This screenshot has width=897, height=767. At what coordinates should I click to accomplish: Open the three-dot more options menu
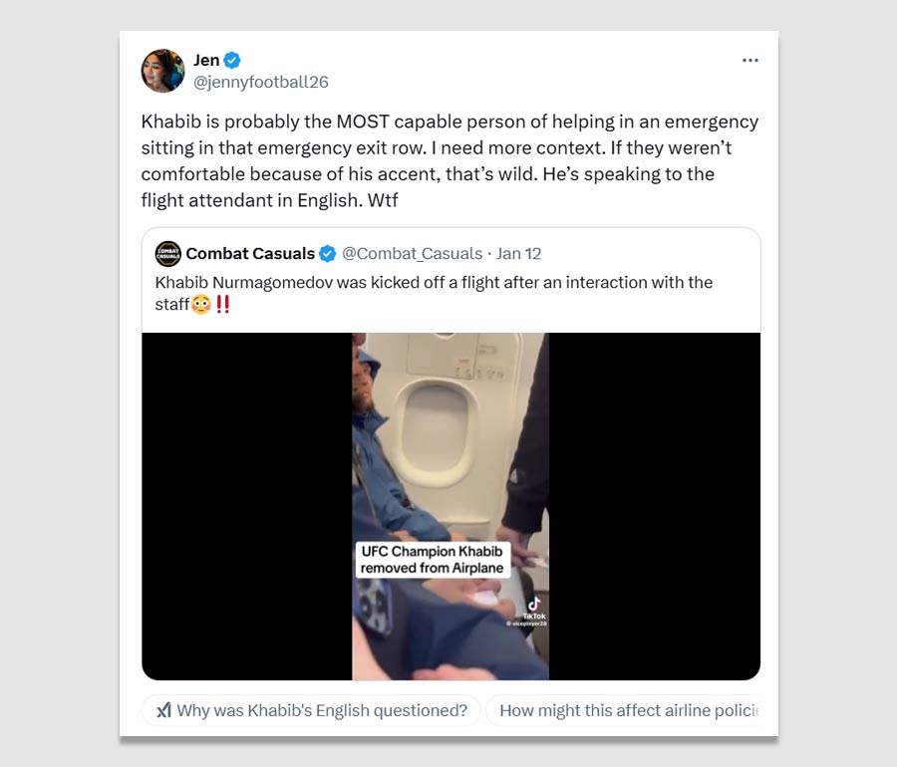tap(749, 61)
